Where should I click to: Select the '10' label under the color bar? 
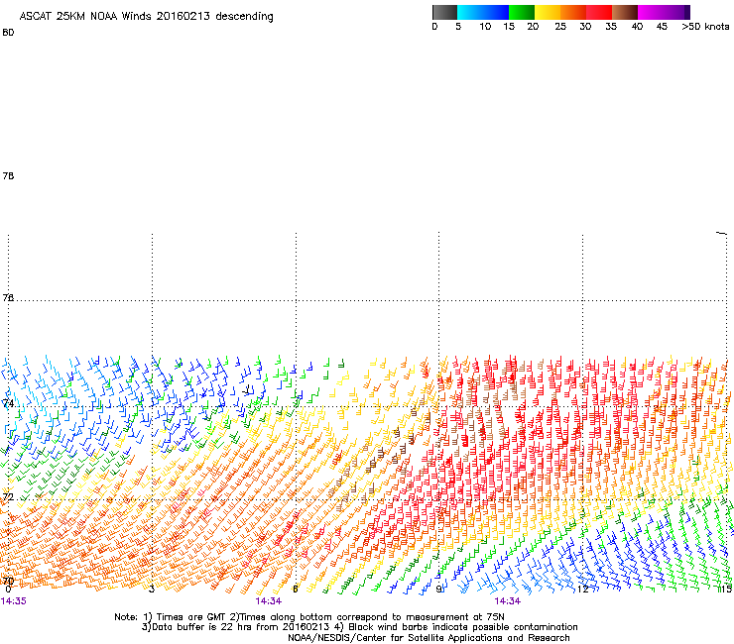pyautogui.click(x=485, y=27)
